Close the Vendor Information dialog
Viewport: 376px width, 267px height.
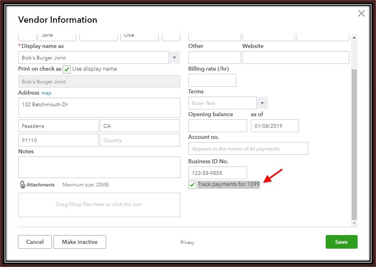click(x=361, y=14)
